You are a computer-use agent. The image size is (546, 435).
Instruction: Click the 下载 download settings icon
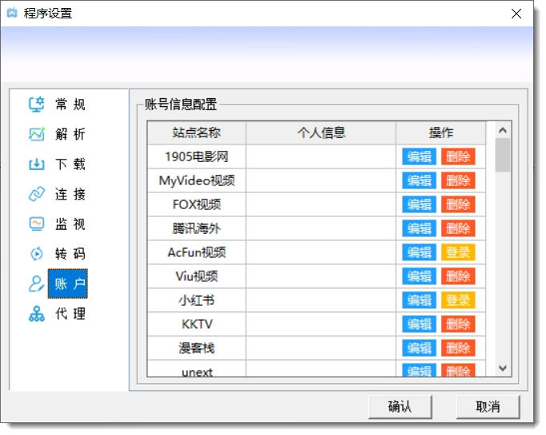point(36,164)
